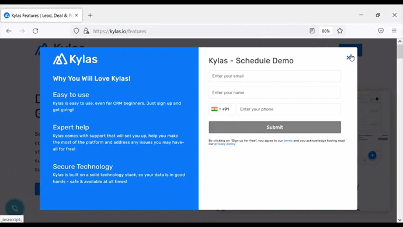Go back to previous page
Image resolution: width=403 pixels, height=227 pixels.
[x=9, y=31]
